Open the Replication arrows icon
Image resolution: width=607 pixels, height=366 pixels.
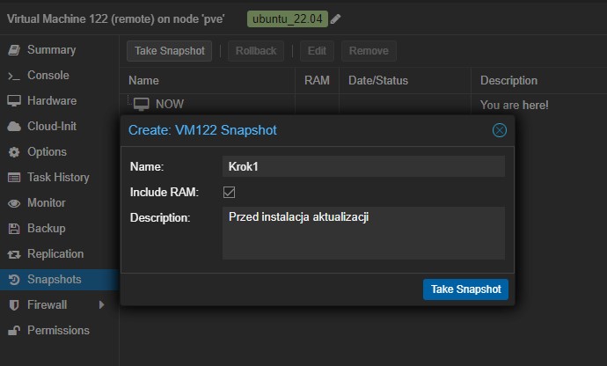pos(13,254)
